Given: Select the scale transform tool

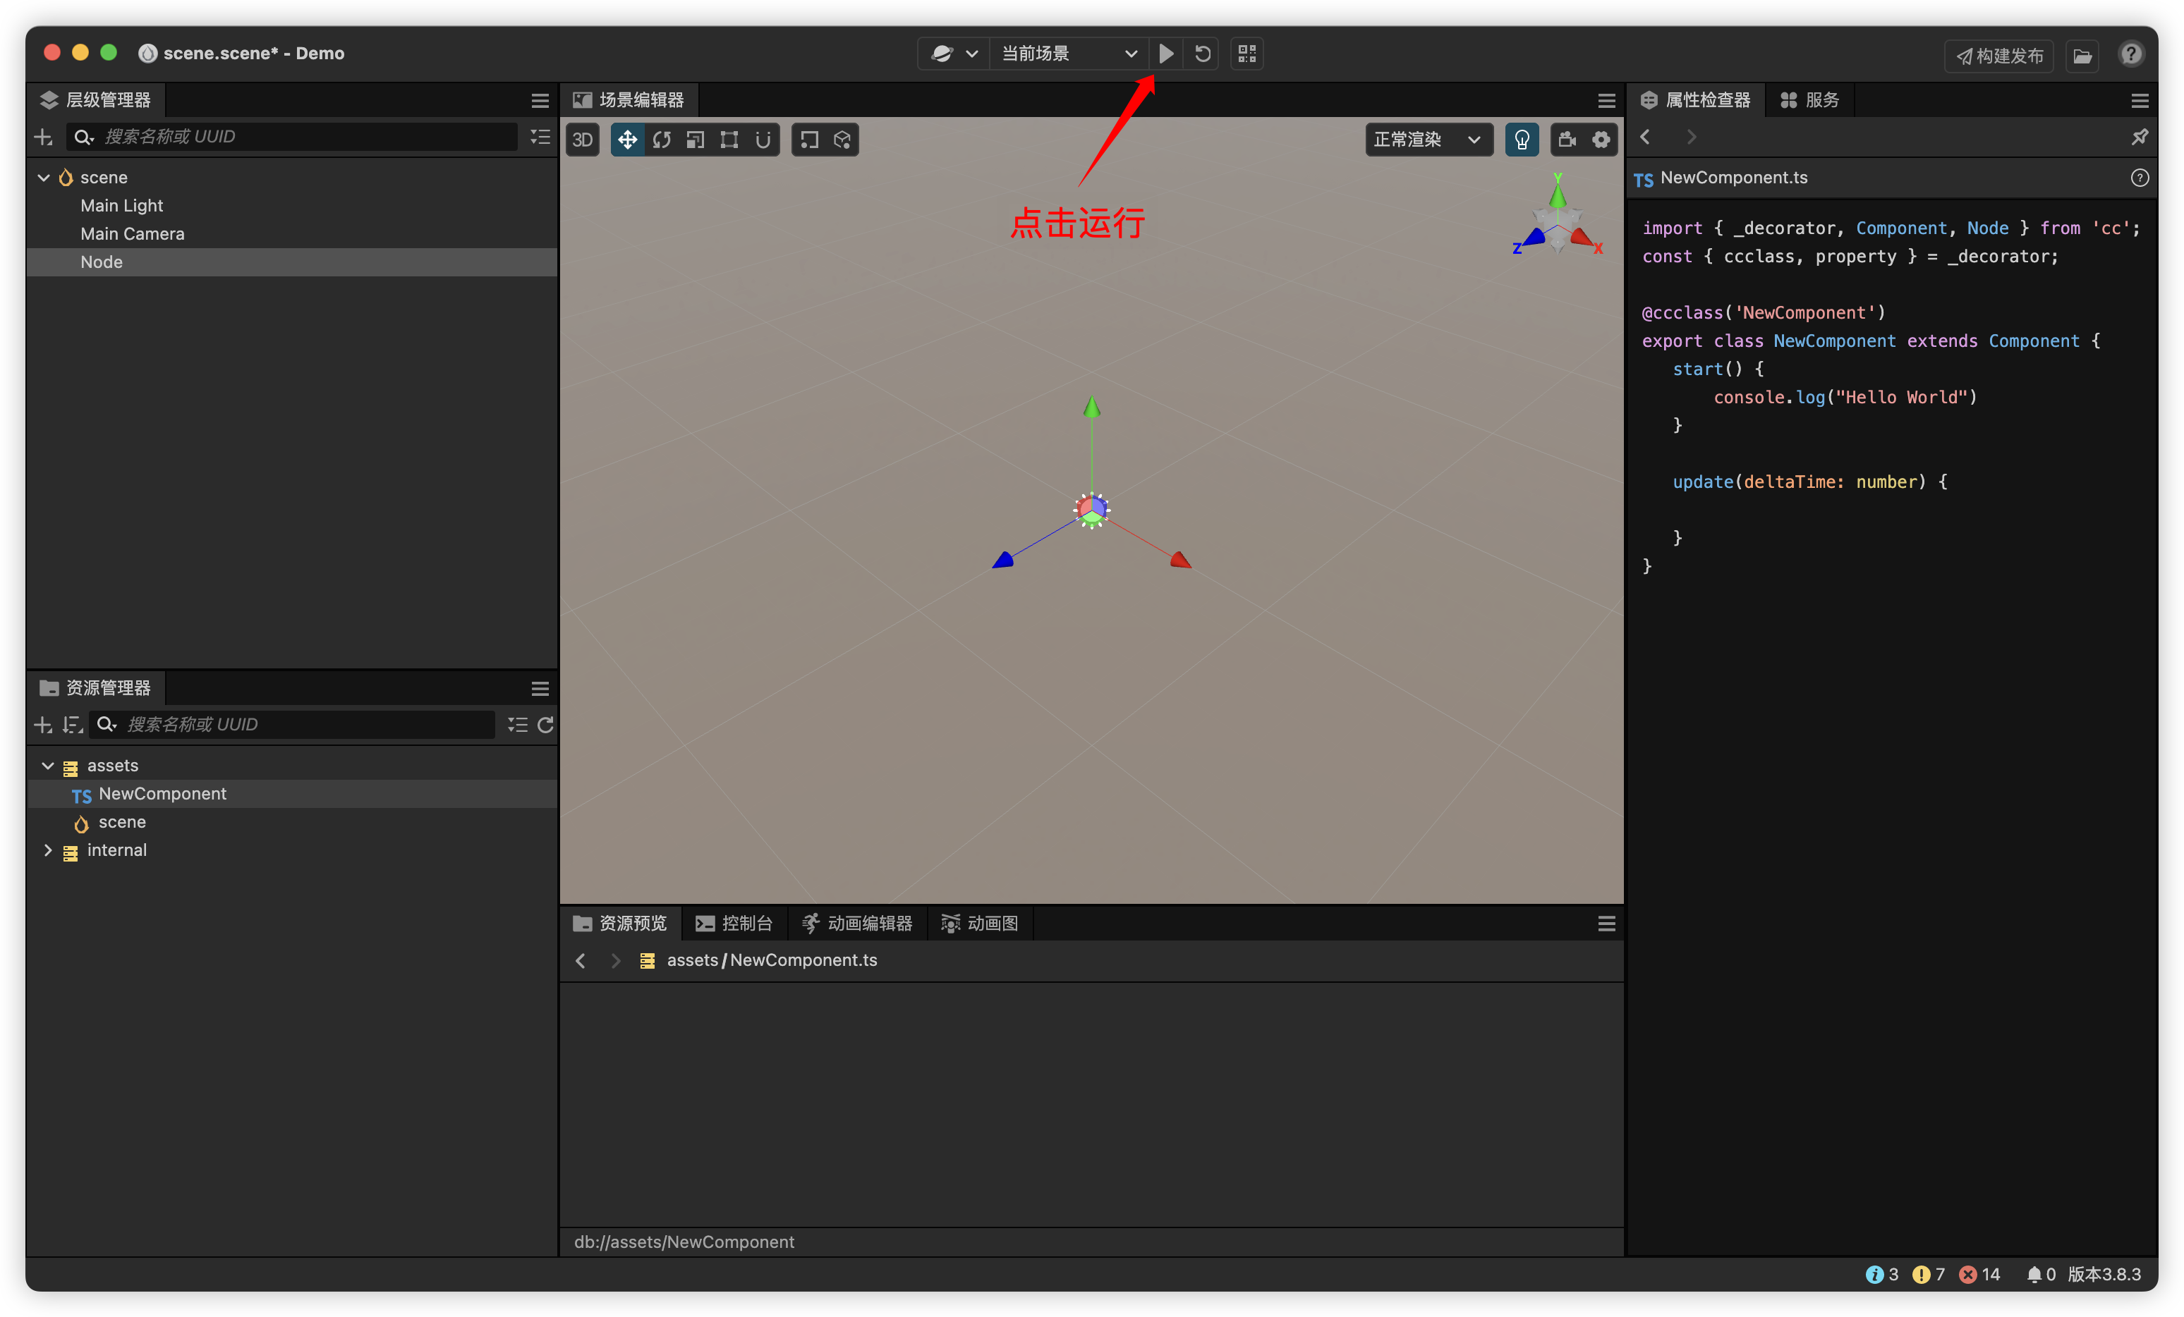Looking at the screenshot, I should (x=695, y=140).
